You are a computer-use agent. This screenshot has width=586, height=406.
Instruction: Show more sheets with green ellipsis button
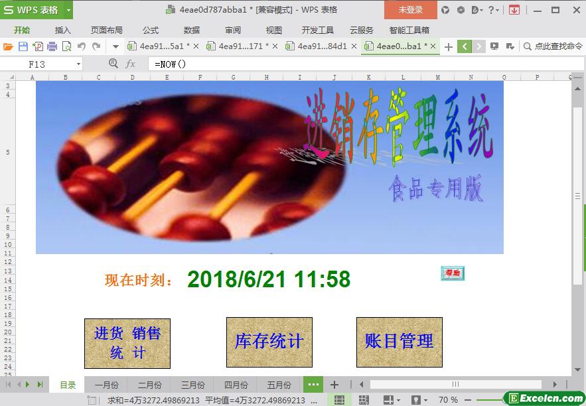tap(313, 385)
